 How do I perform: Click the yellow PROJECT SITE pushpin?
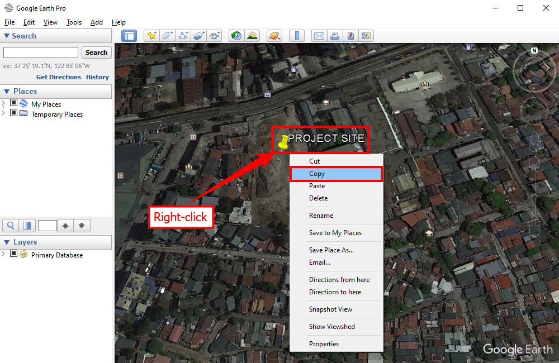(x=283, y=142)
